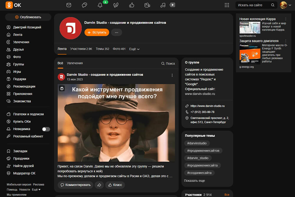295x197 pixels.
Task: Click the Класс like button
Action: [115, 185]
